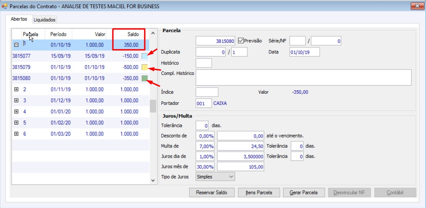Click the Desvincular NF button
Screen dimensions: 426x208
(x=349, y=193)
